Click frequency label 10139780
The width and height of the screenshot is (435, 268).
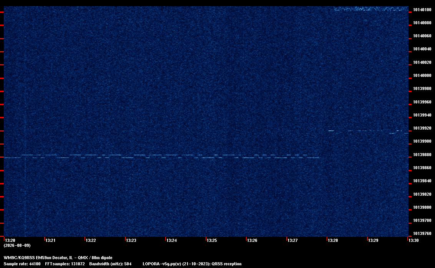[x=422, y=220]
